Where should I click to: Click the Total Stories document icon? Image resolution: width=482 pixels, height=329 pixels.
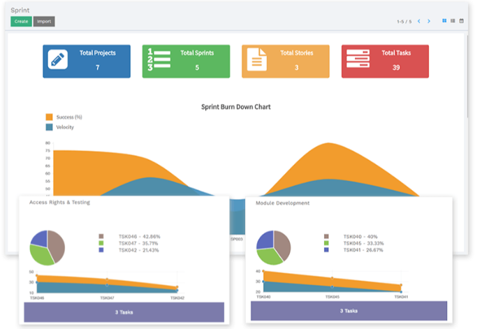click(x=257, y=60)
